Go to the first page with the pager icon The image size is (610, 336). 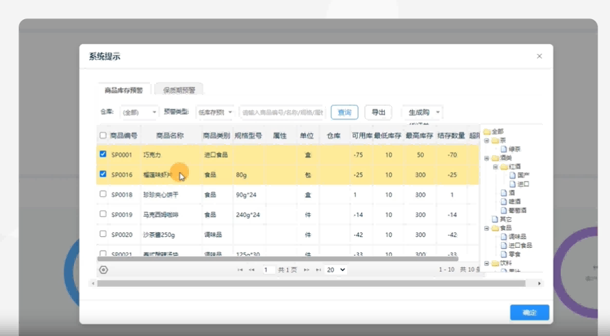click(240, 270)
